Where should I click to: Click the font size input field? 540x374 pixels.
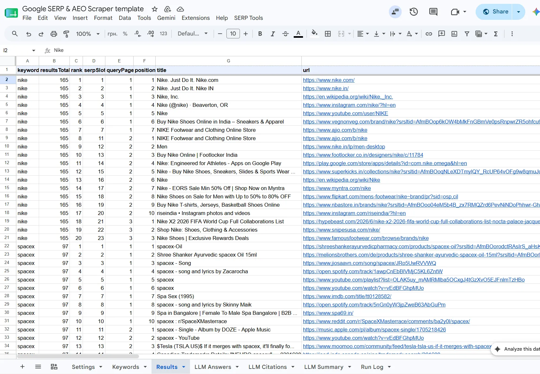click(x=233, y=34)
